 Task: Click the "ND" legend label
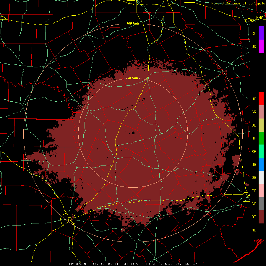tap(254, 230)
